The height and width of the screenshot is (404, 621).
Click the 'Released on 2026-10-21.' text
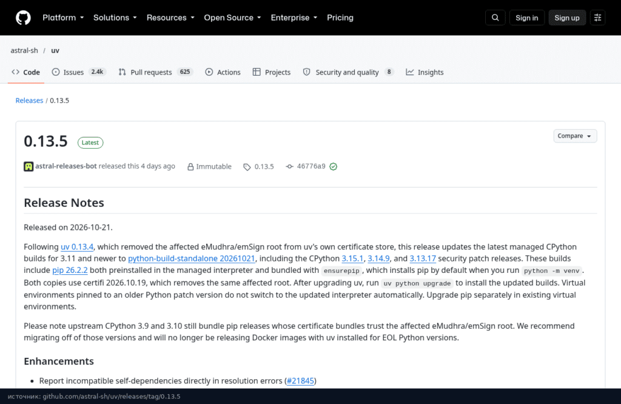[x=68, y=227]
